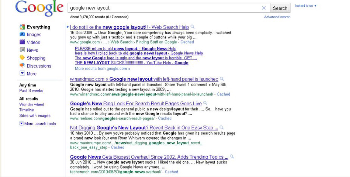This screenshot has width=350, height=177.
Task: Expand More search tools
Action: click(37, 124)
